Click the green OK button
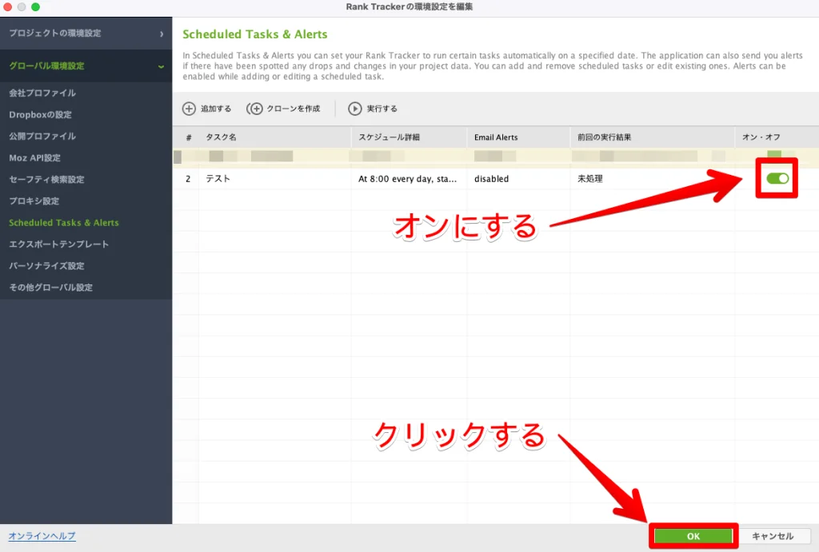819x552 pixels. 693,536
